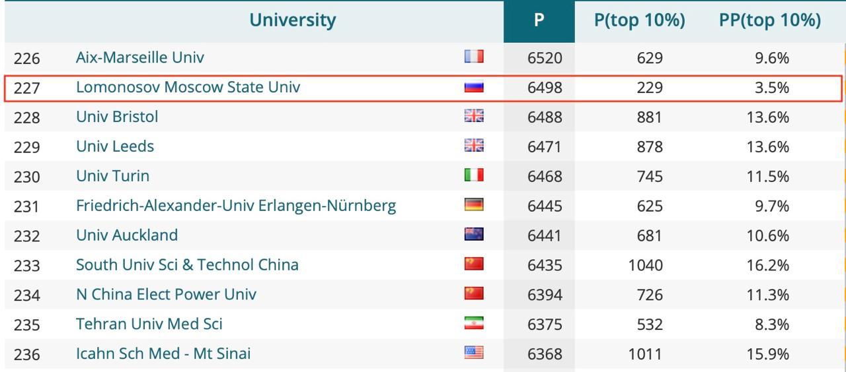
Task: Click the France flag icon
Action: 474,57
